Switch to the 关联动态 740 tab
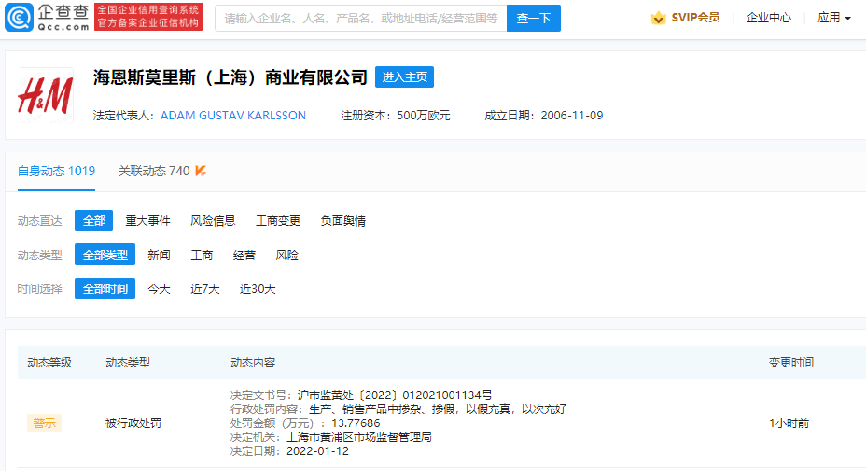866x471 pixels. point(154,172)
